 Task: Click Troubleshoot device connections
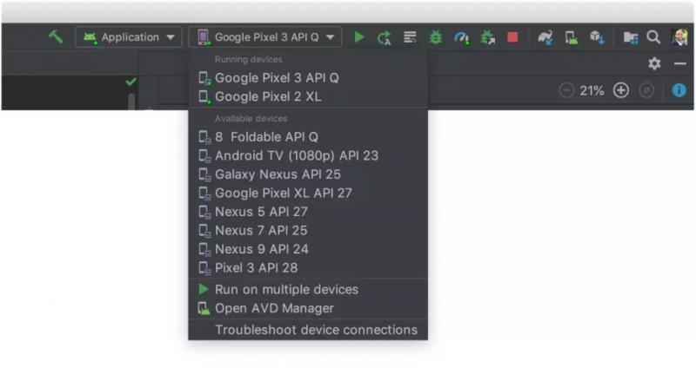pos(316,330)
